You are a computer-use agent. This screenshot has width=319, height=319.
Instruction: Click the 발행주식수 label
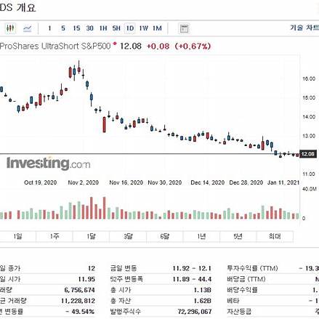[x=126, y=311]
